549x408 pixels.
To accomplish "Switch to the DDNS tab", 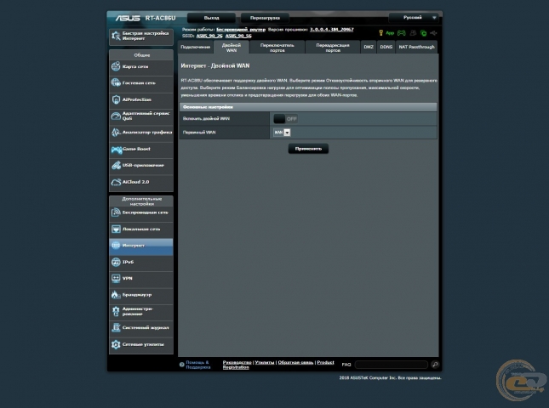I will click(x=386, y=48).
